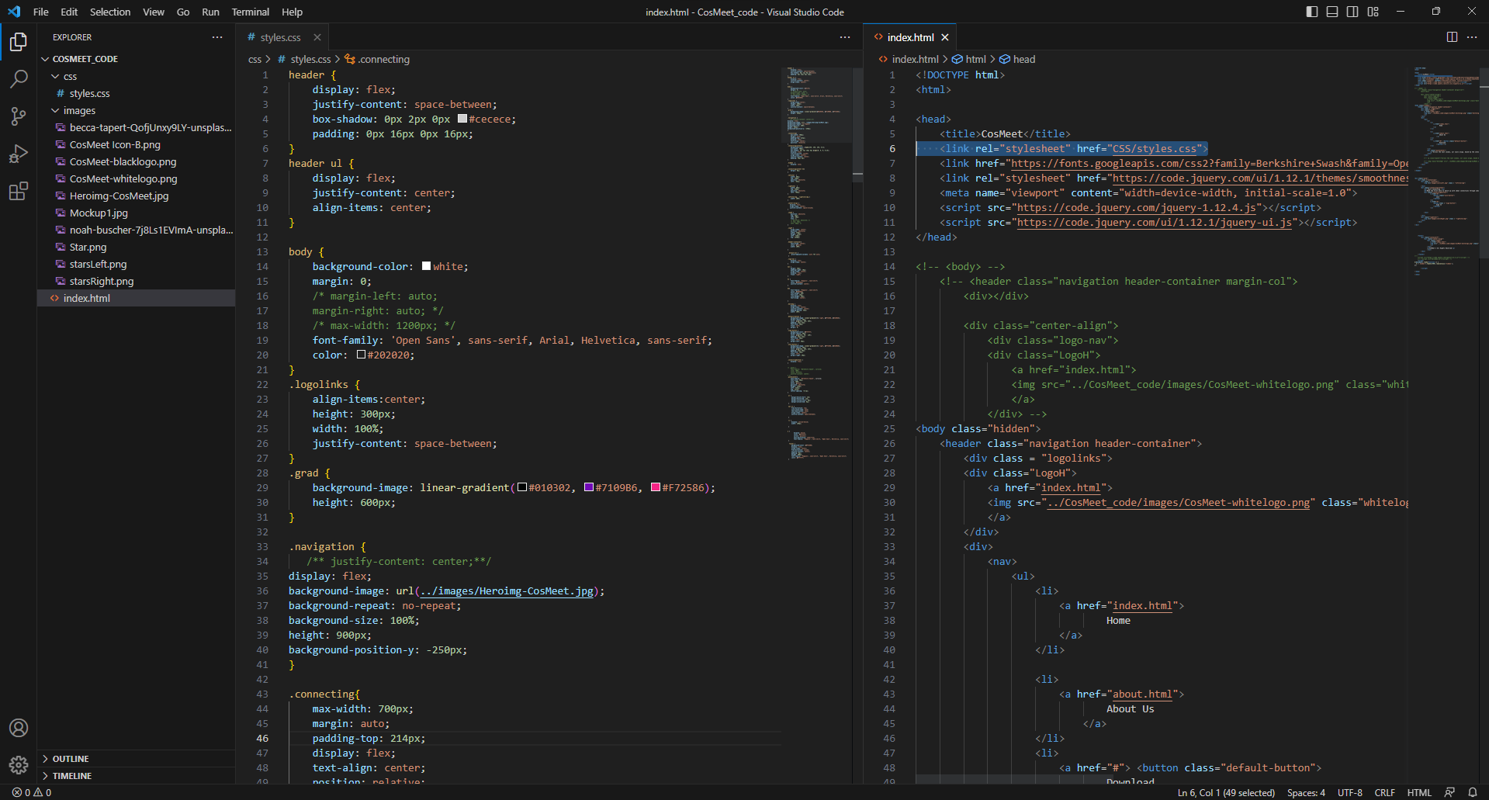Screen dimensions: 1489x800
Task: Toggle the bottom panel layout button
Action: pyautogui.click(x=1332, y=12)
